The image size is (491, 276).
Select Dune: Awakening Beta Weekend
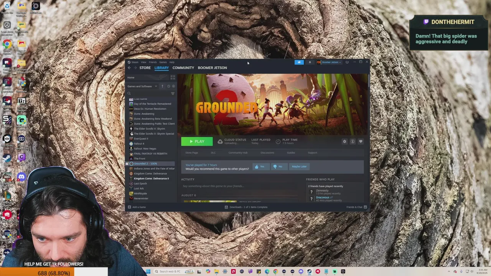[153, 119]
